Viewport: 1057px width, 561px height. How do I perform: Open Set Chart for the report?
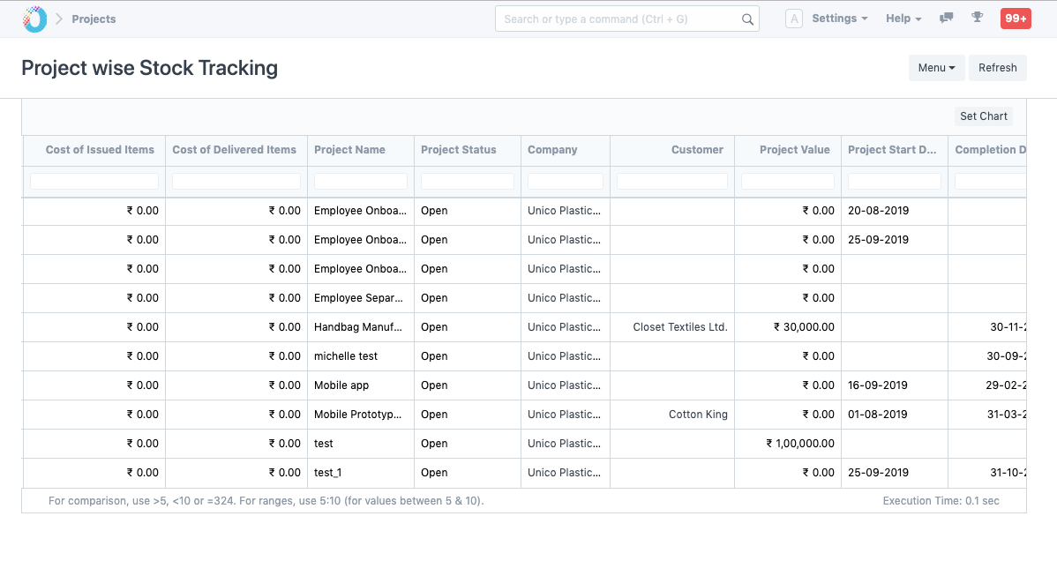983,116
